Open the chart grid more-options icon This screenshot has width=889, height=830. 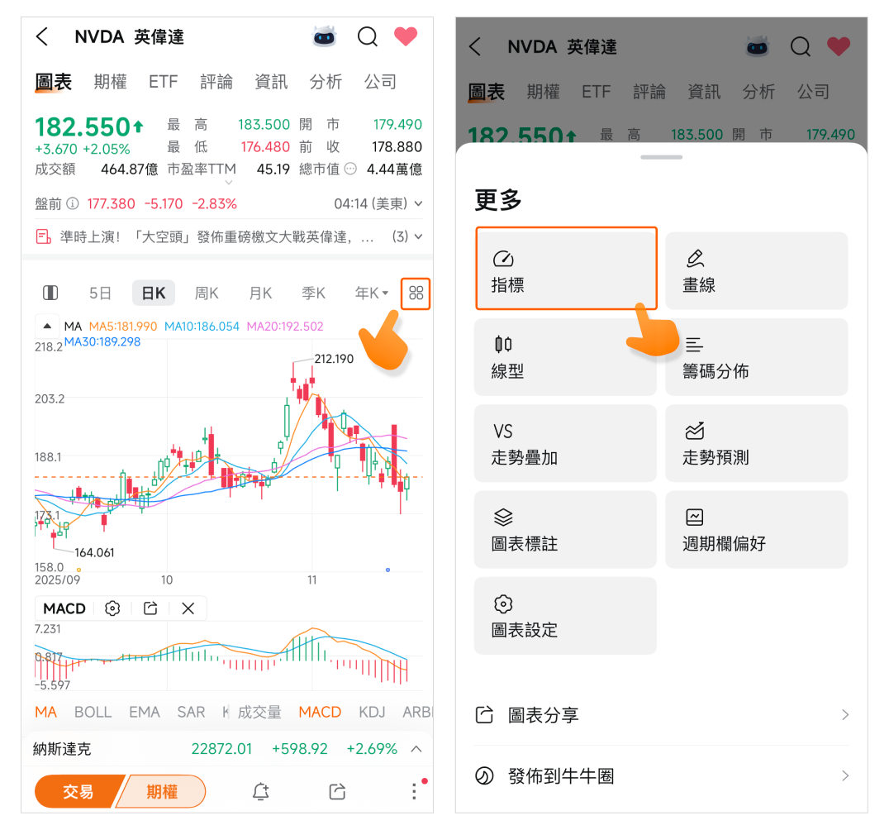[x=416, y=293]
